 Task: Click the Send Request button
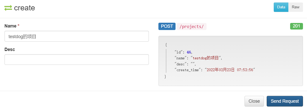(x=285, y=101)
